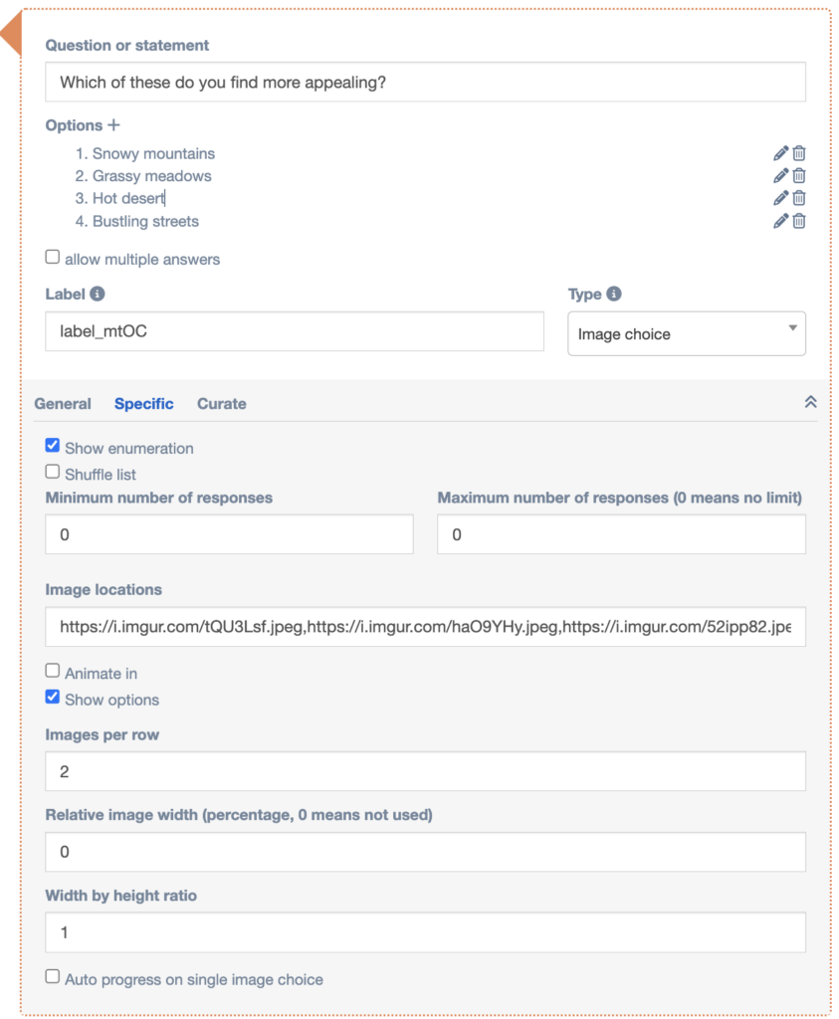Delete the Hot desert option
The image size is (839, 1019).
point(799,198)
